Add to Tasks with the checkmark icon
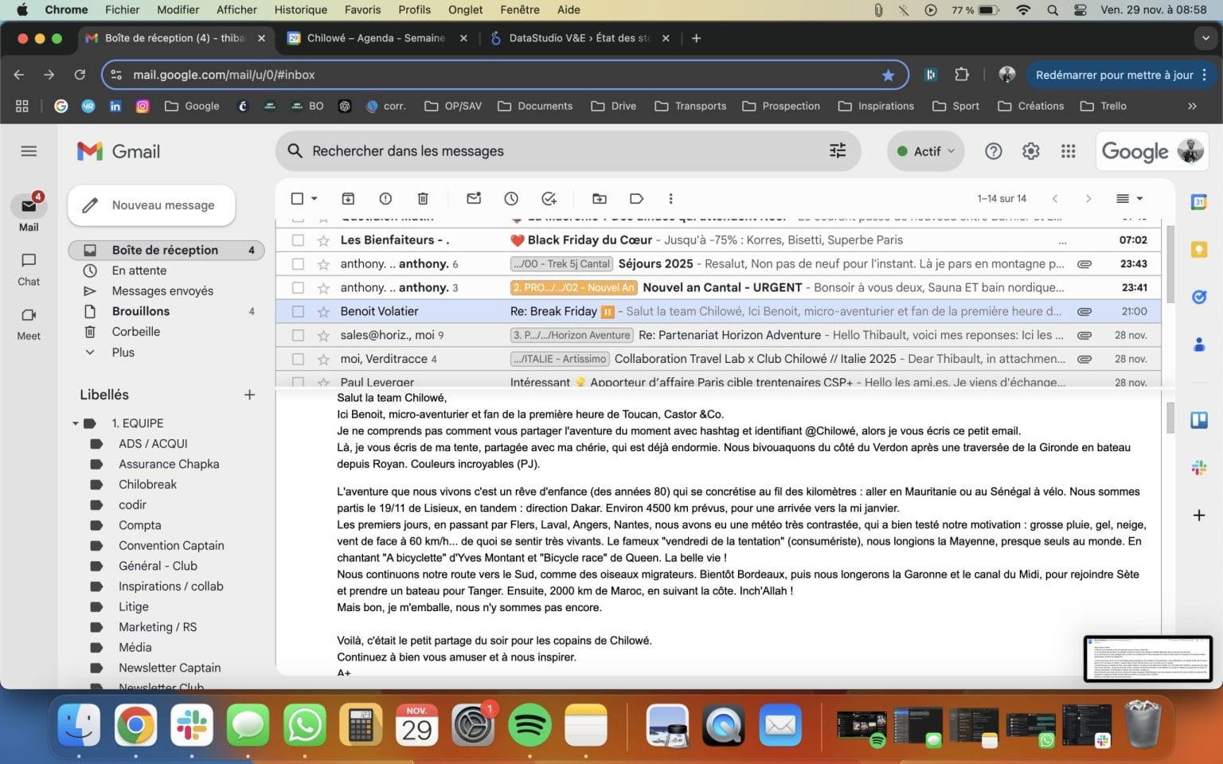This screenshot has width=1223, height=764. click(x=549, y=199)
